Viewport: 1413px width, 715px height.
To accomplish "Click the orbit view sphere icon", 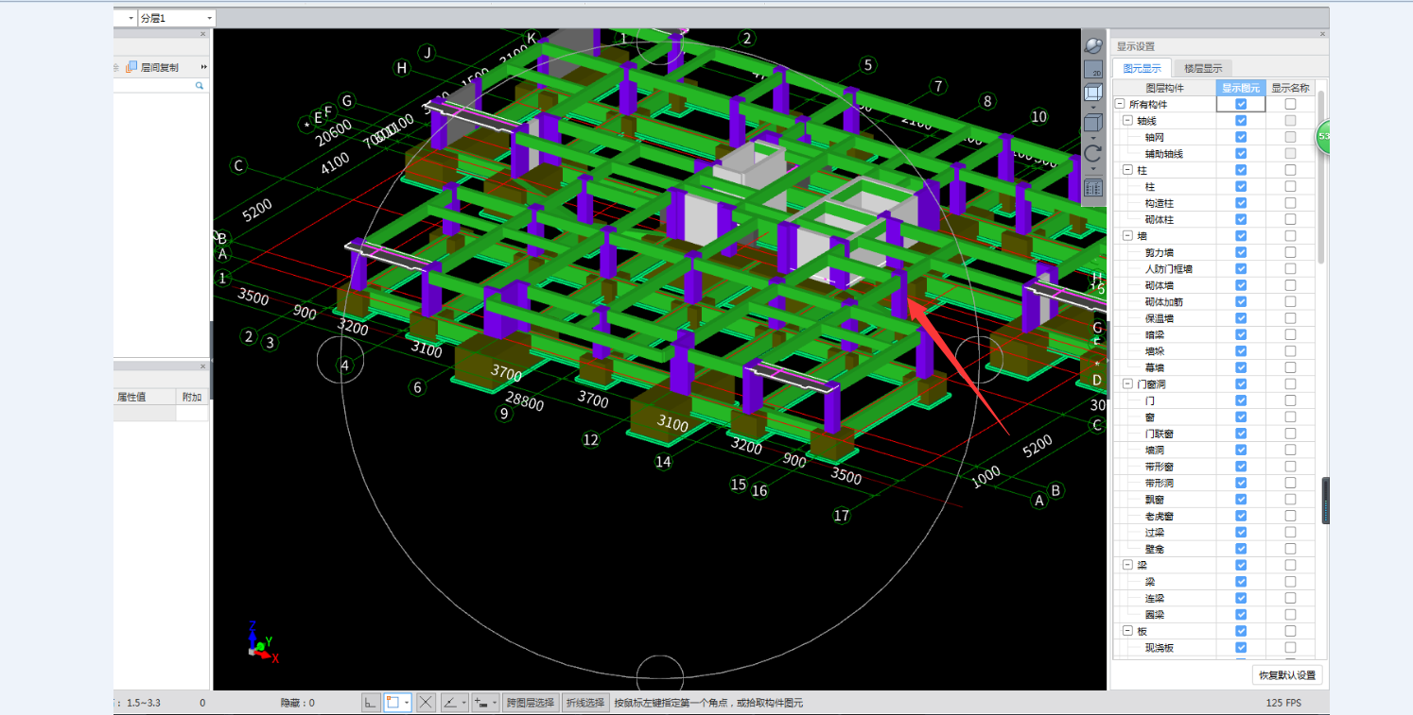I will 1093,45.
